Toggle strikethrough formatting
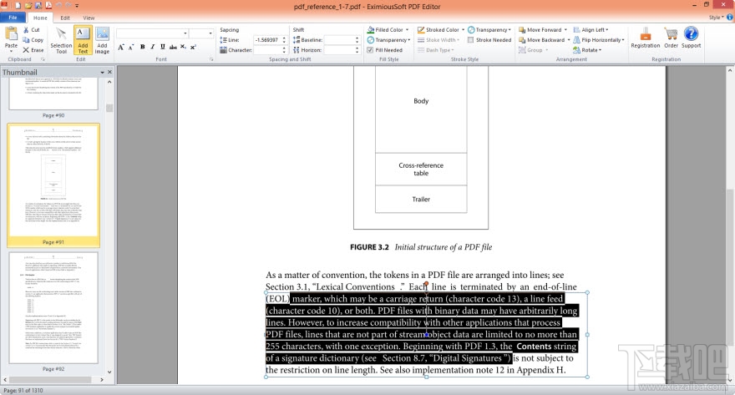 pyautogui.click(x=173, y=47)
